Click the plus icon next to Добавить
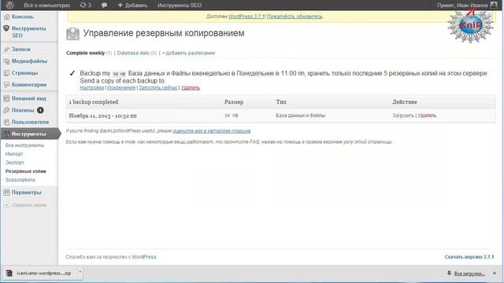Viewport: 504px width, 283px height. click(x=120, y=6)
